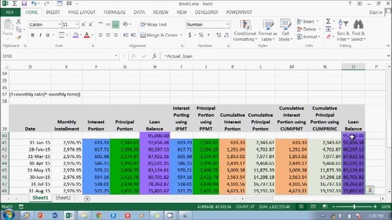This screenshot has width=392, height=220.
Task: Open Find & Select binoculars
Action: click(358, 31)
